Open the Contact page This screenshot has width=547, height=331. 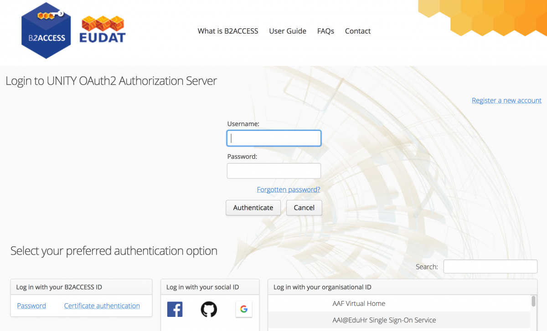tap(357, 31)
